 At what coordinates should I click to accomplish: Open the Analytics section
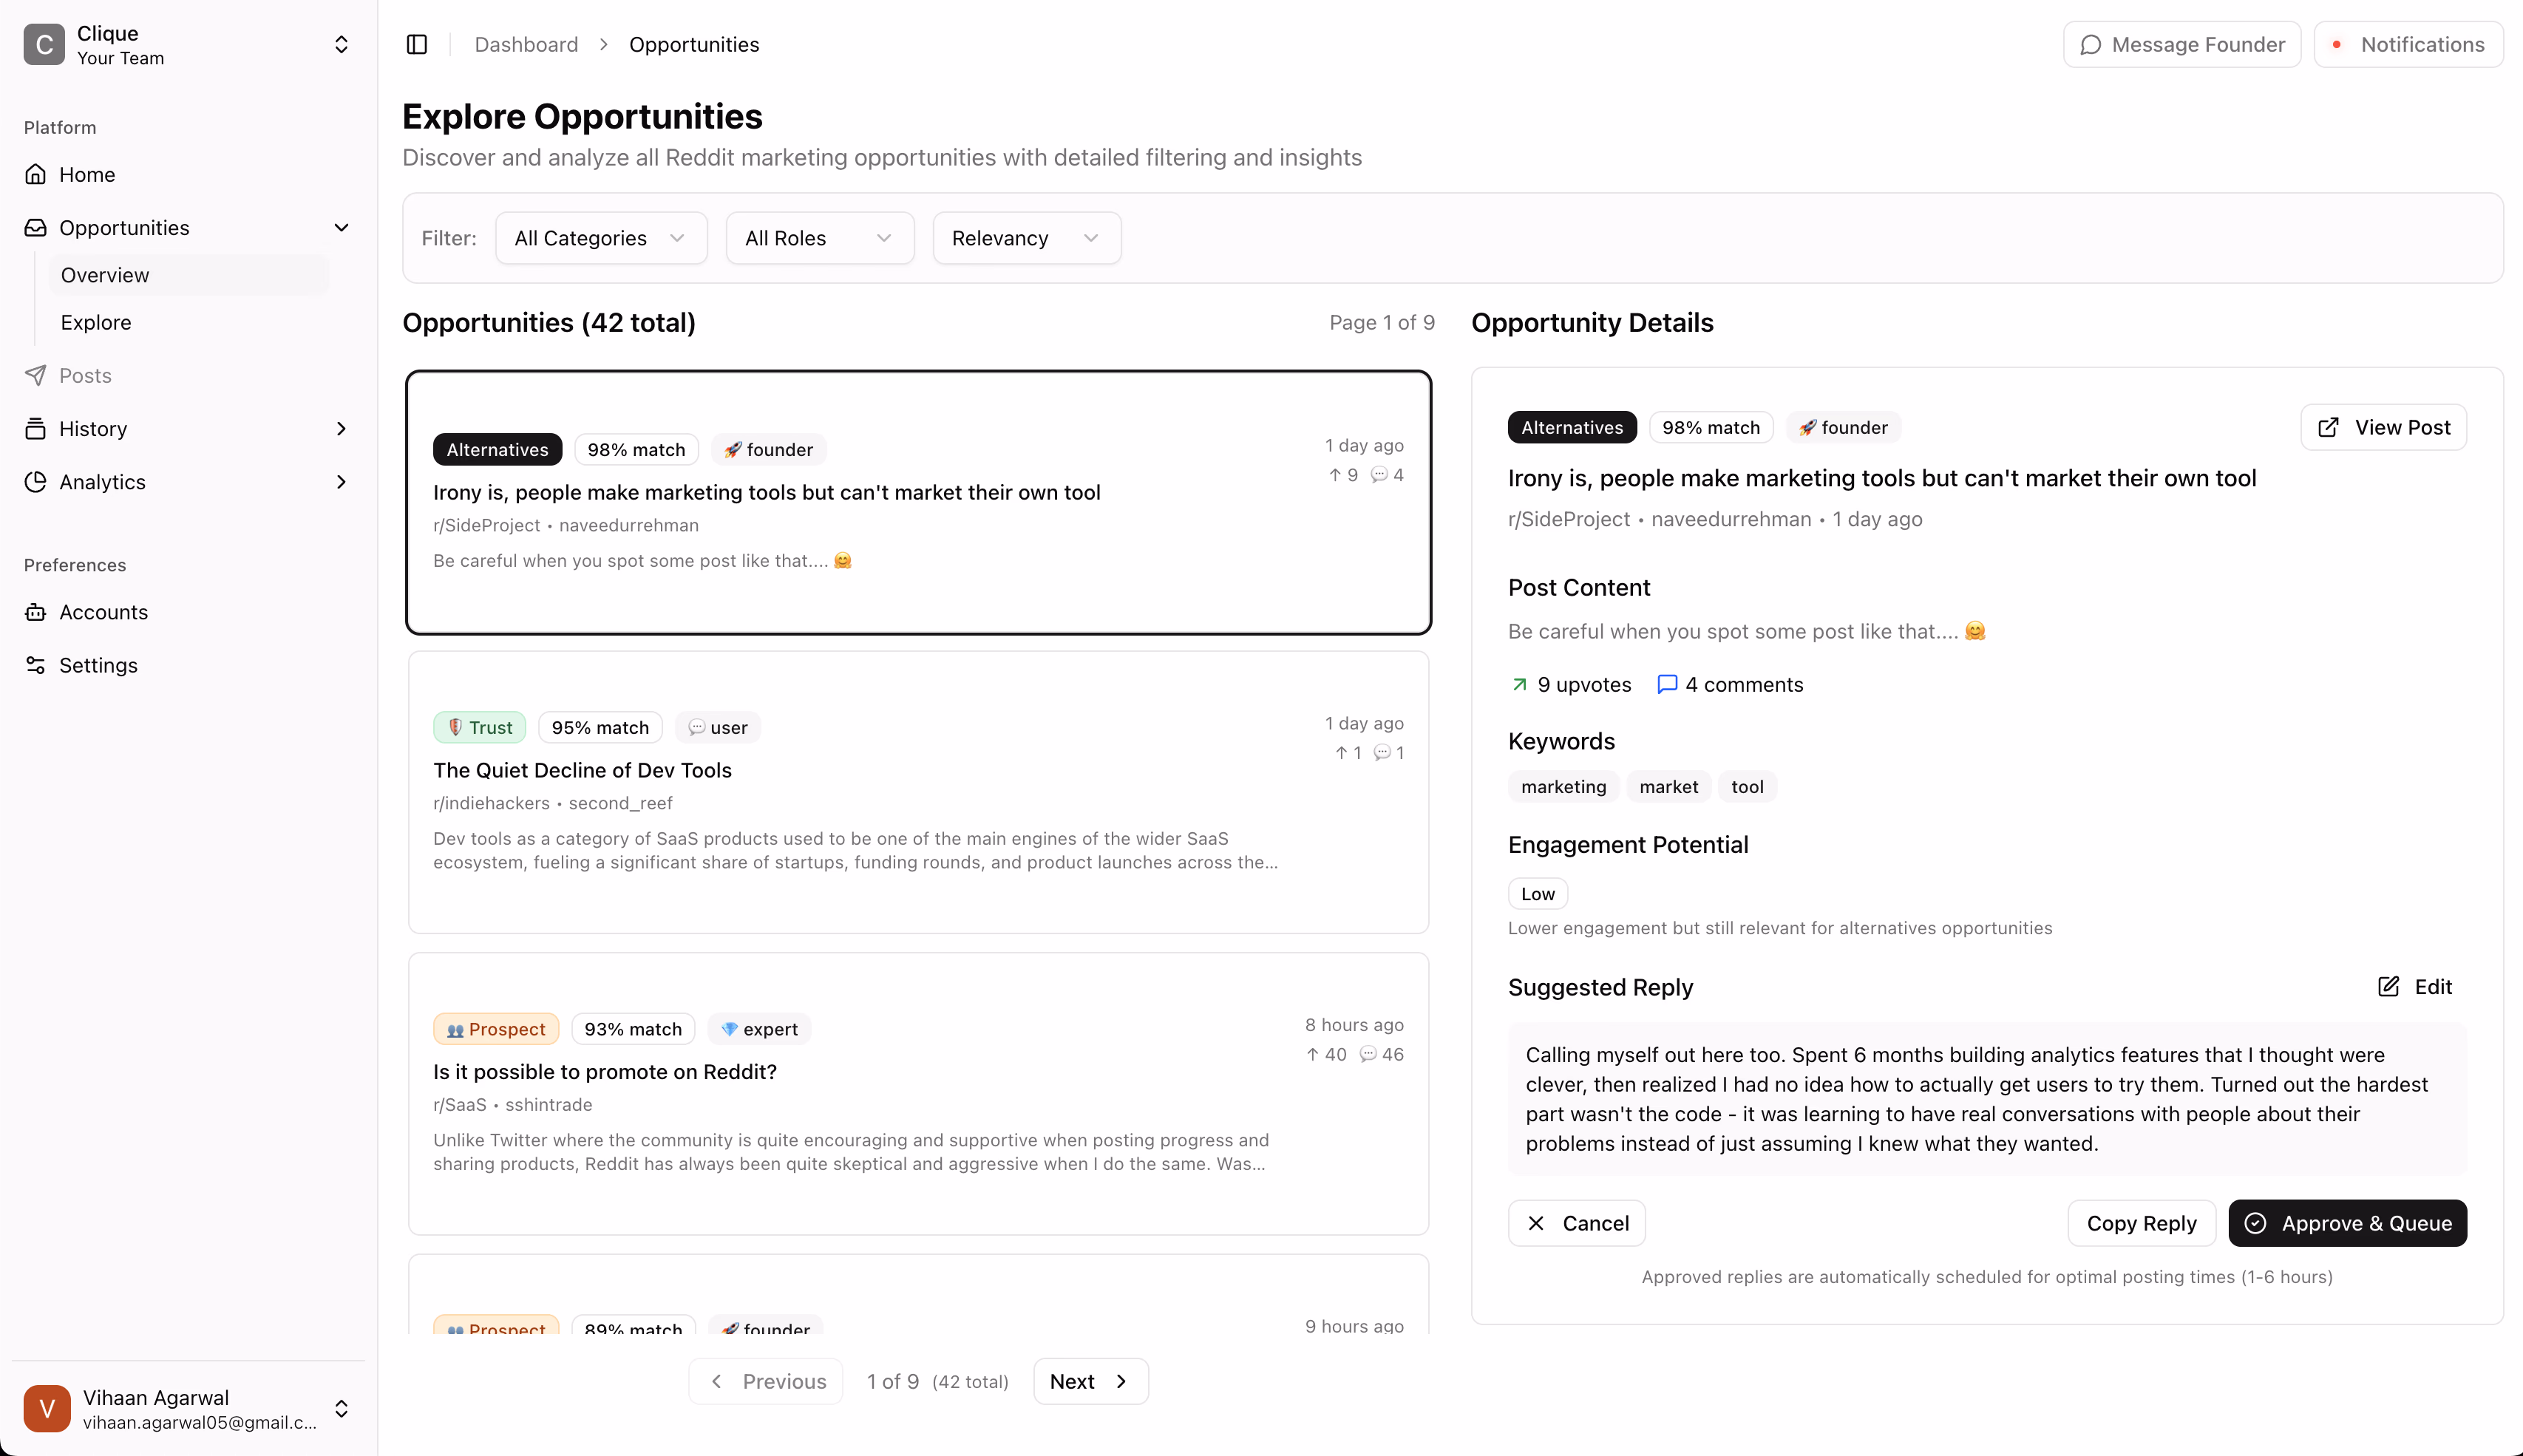point(101,481)
